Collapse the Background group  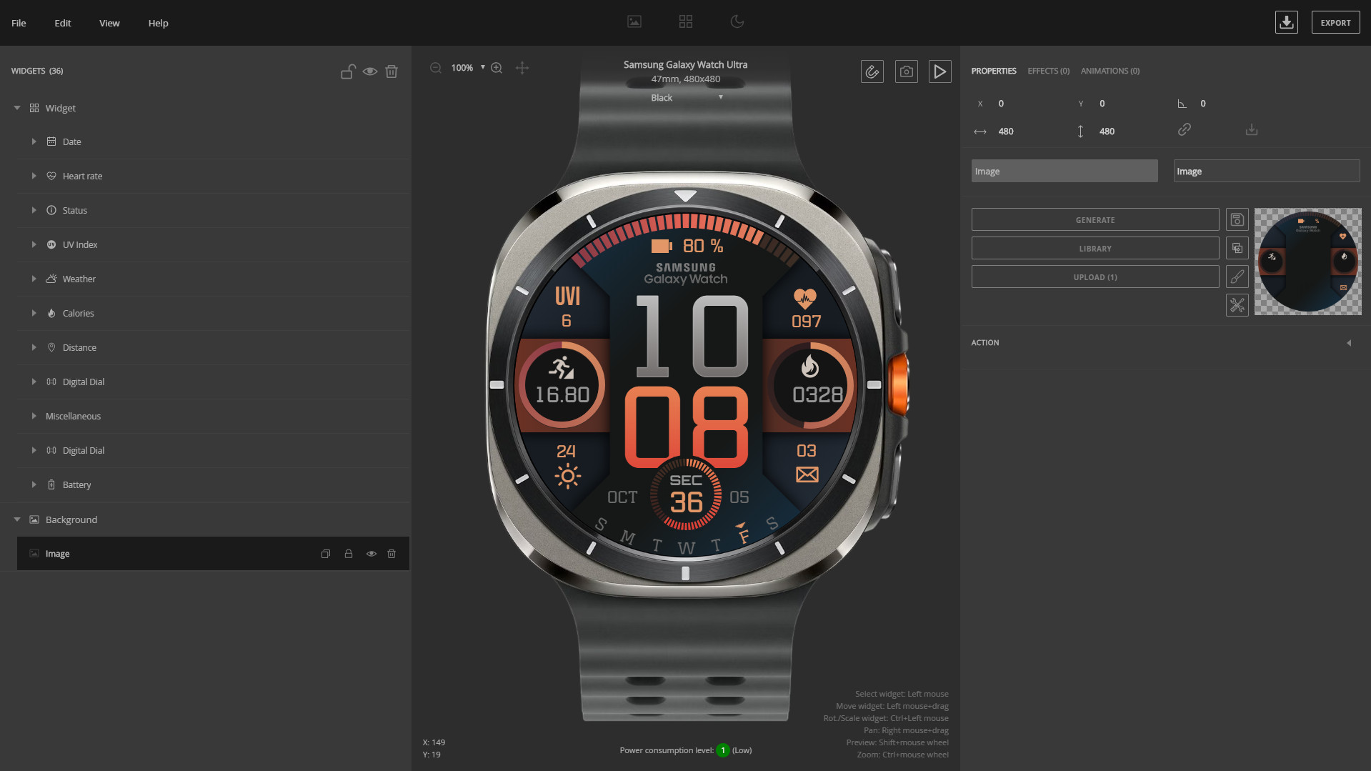(17, 519)
